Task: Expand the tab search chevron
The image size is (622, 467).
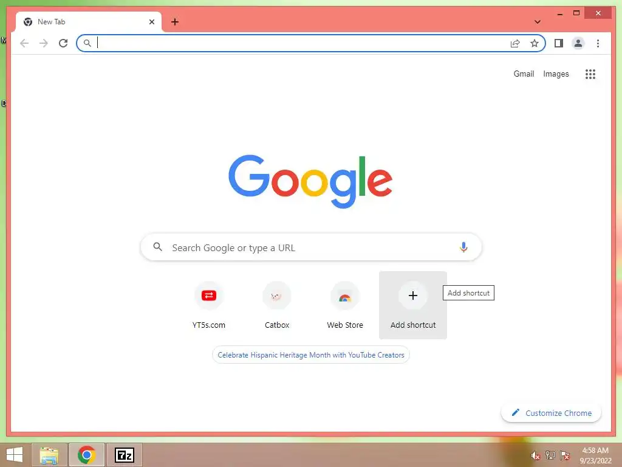Action: pos(537,22)
